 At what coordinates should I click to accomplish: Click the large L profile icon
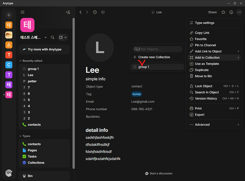[100, 47]
